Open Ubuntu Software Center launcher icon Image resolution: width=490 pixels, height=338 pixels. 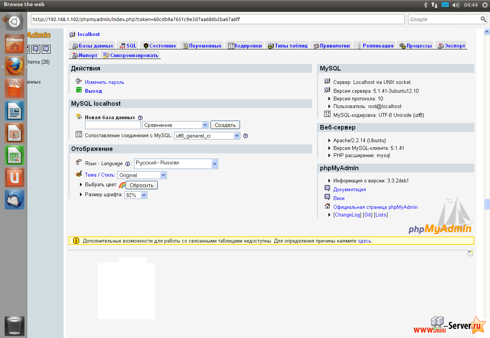coord(15,89)
